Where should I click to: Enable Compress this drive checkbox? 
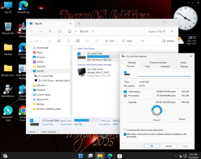tap(125, 130)
